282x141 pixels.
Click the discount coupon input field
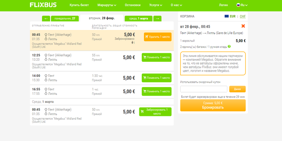click(x=204, y=89)
